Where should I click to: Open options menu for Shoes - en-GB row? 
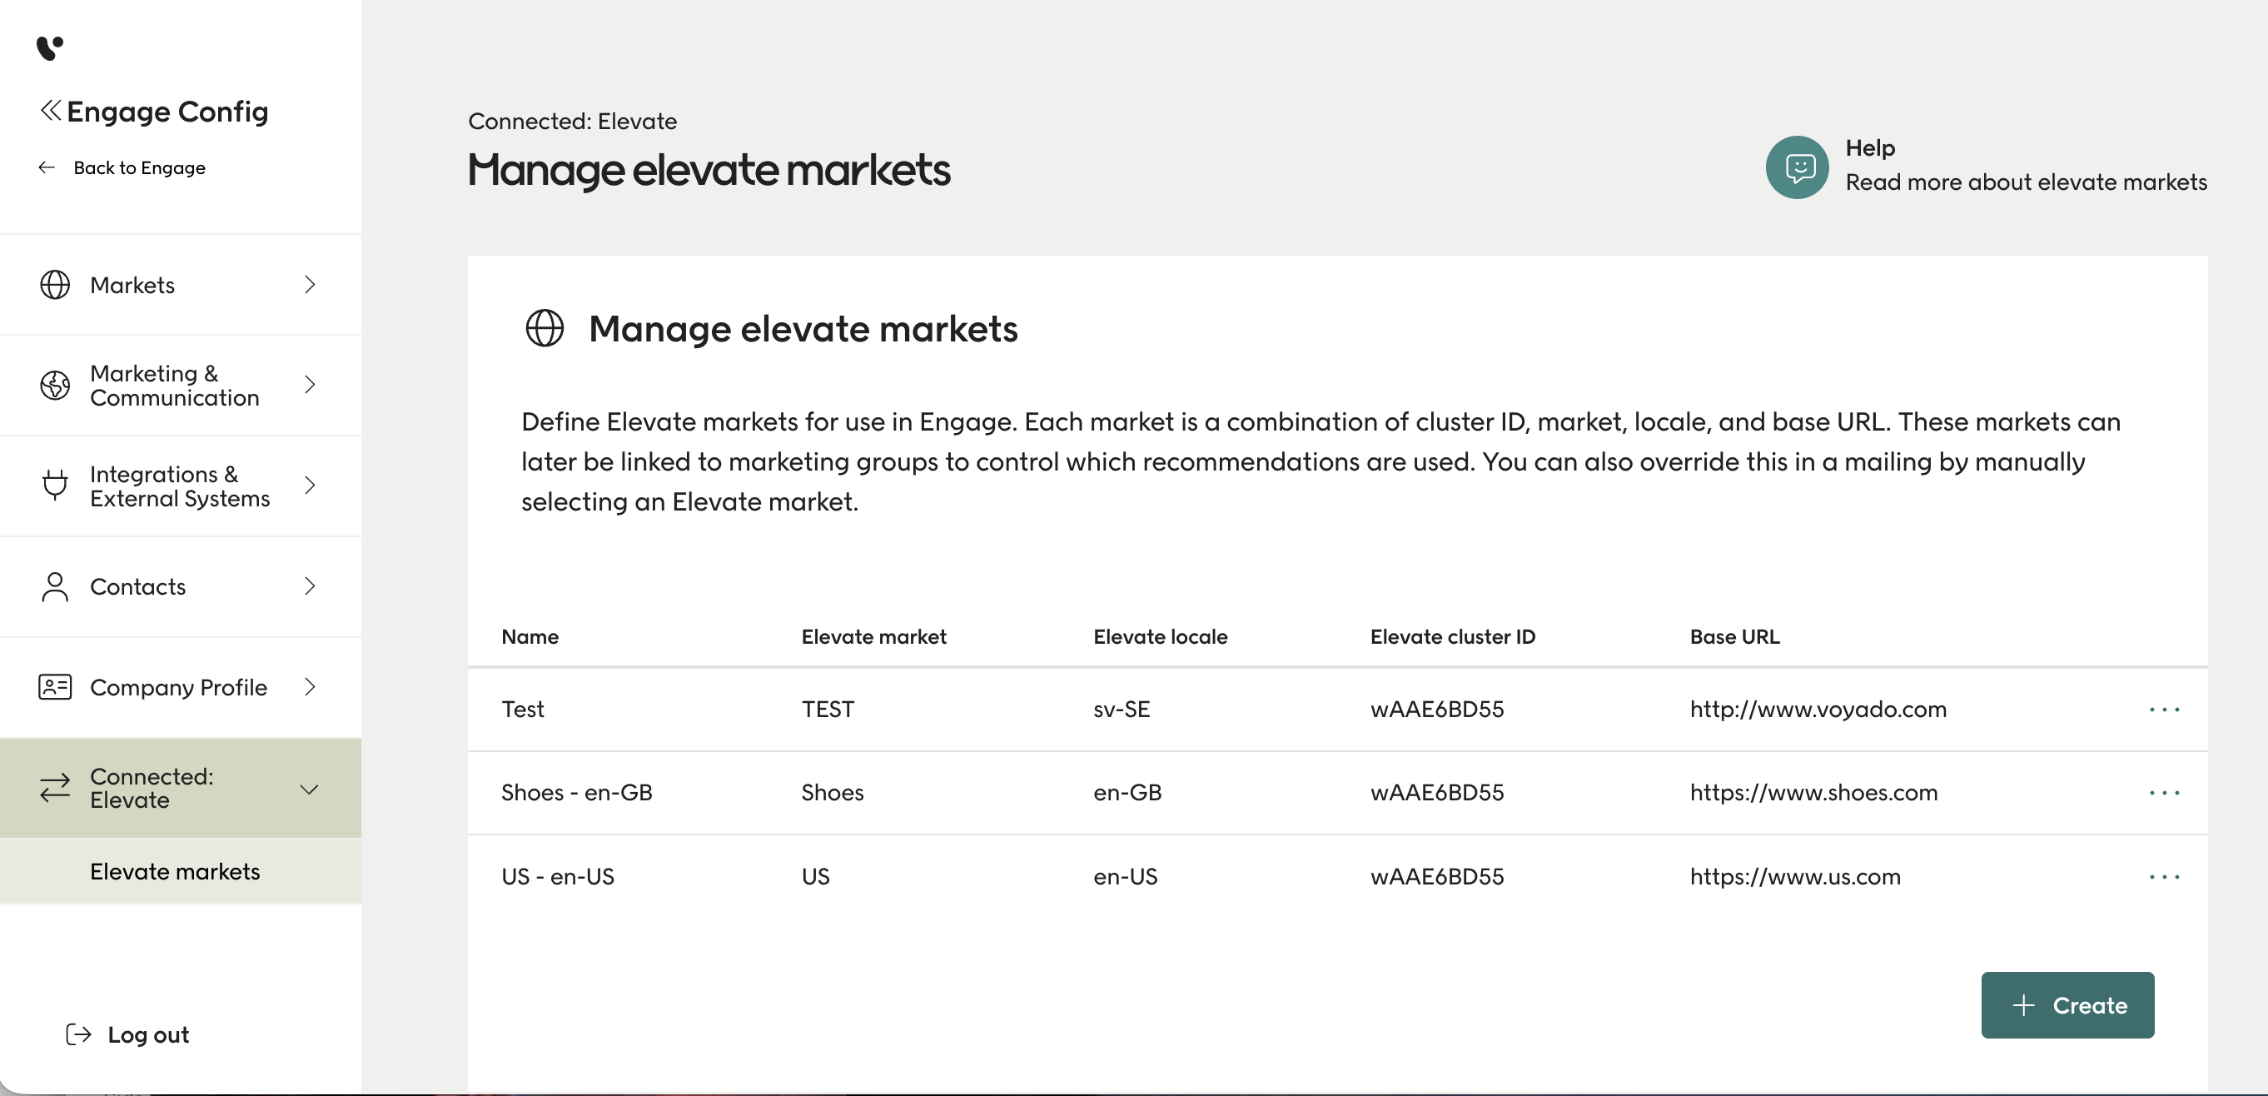pos(2163,793)
